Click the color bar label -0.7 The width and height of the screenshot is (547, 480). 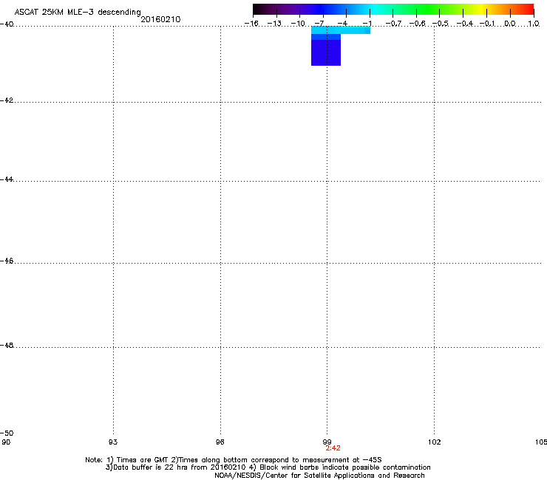coord(393,24)
